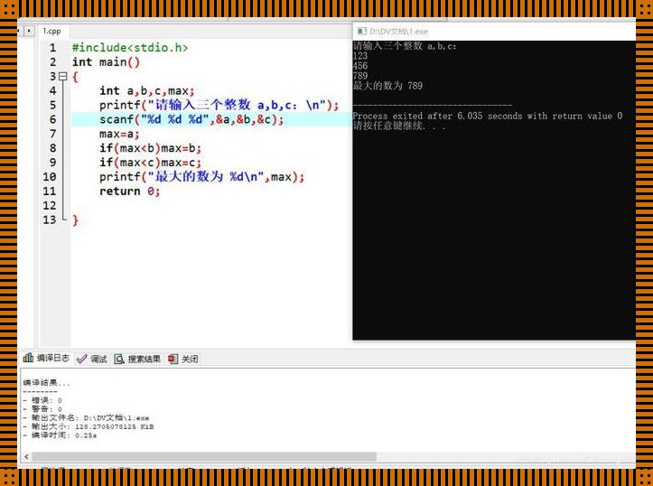653x486 pixels.
Task: Click the return 0; statement
Action: pos(129,192)
